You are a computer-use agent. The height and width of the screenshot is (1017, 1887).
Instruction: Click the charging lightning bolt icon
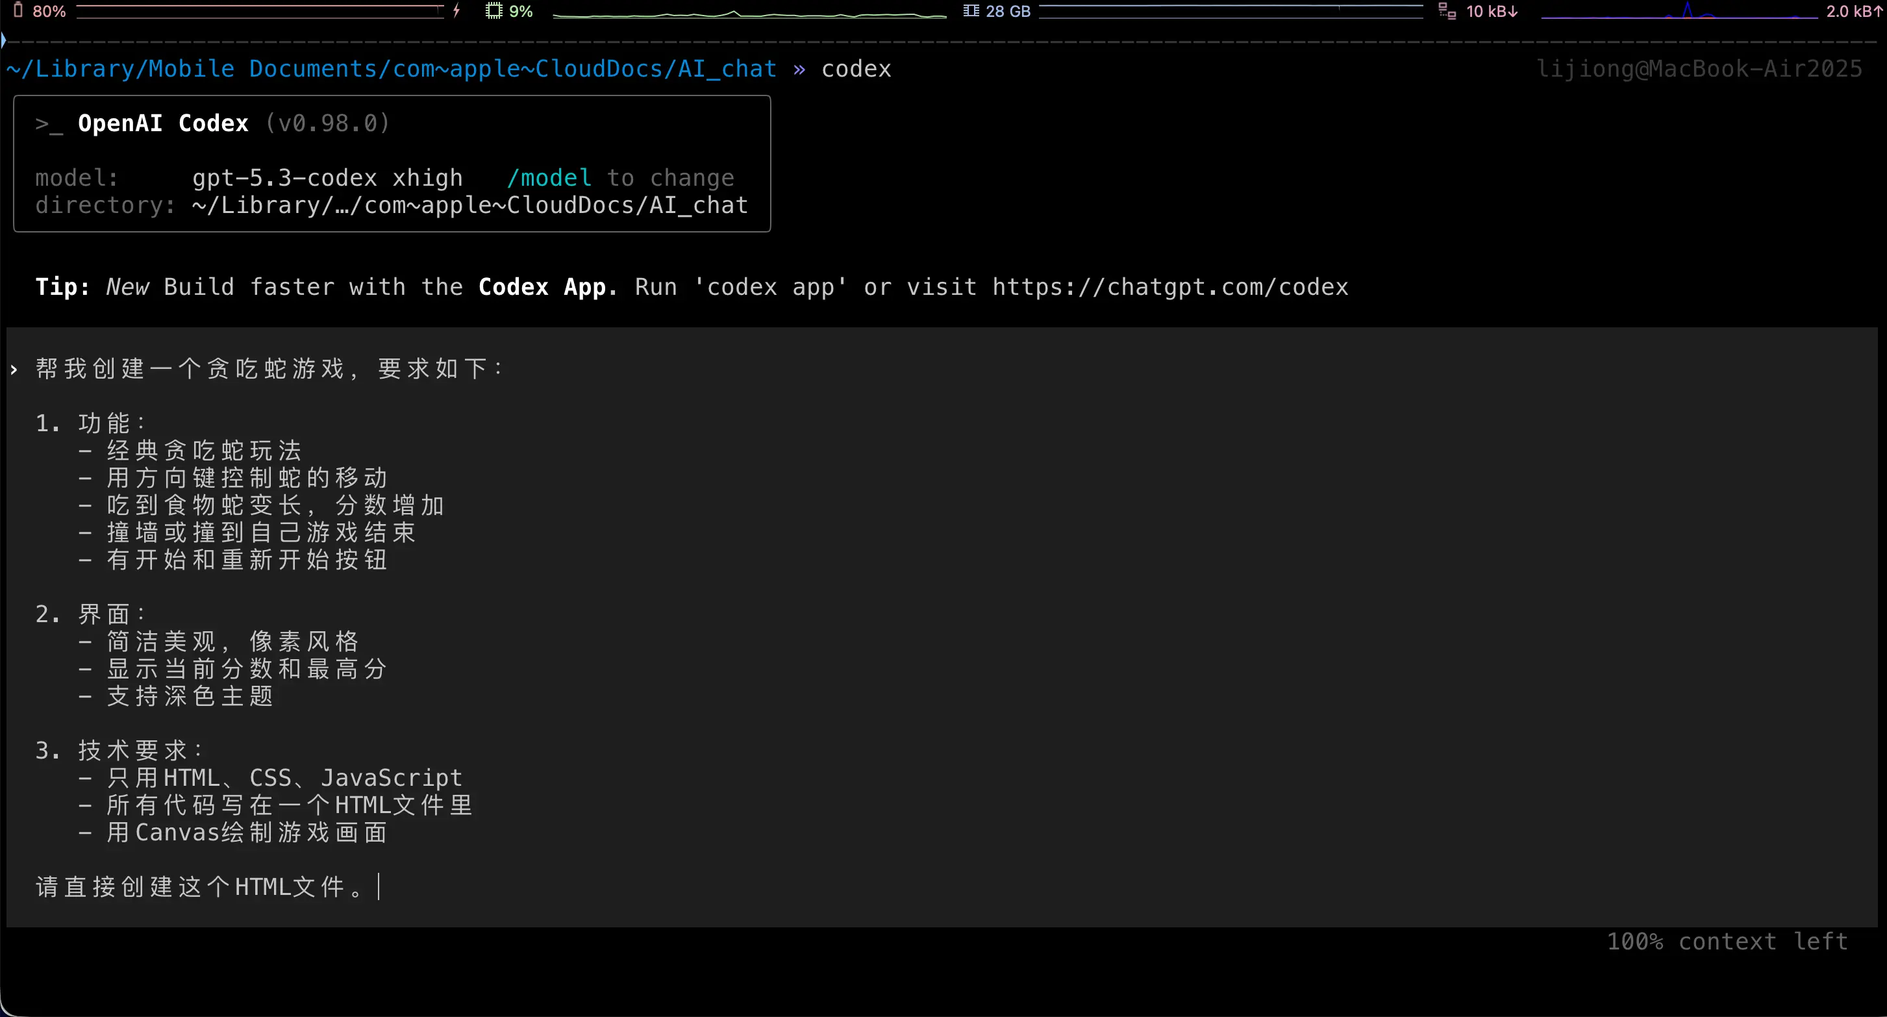click(x=456, y=10)
